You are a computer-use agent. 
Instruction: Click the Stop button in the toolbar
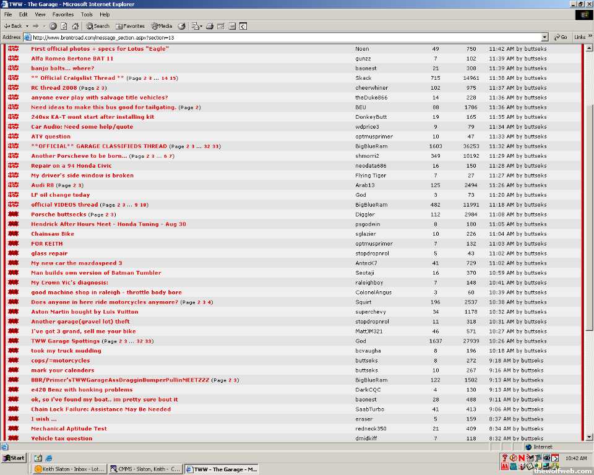tap(53, 26)
